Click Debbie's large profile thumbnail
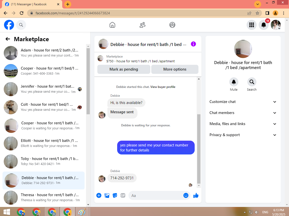The height and width of the screenshot is (216, 289). pos(243,49)
